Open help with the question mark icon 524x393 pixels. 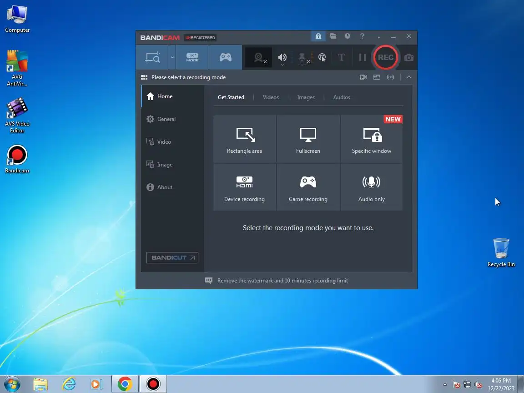[x=362, y=36]
